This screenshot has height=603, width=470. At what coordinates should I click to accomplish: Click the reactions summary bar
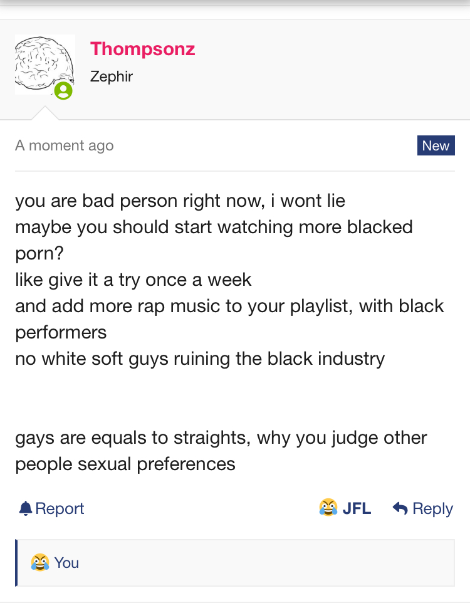tap(235, 563)
